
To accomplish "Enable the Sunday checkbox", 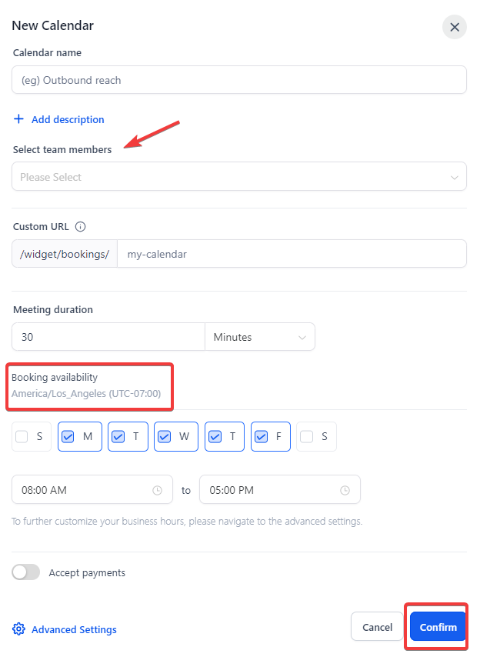I will click(22, 437).
